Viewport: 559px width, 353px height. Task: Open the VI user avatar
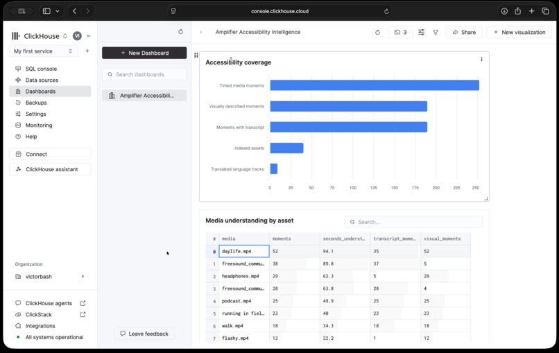[77, 36]
